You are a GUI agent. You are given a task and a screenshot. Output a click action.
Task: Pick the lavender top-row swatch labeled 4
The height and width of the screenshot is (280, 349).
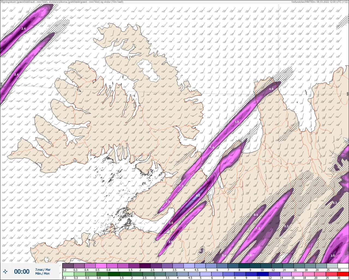[x=189, y=266]
